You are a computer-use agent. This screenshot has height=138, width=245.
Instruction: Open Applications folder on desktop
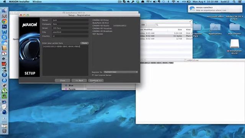pos(215,29)
